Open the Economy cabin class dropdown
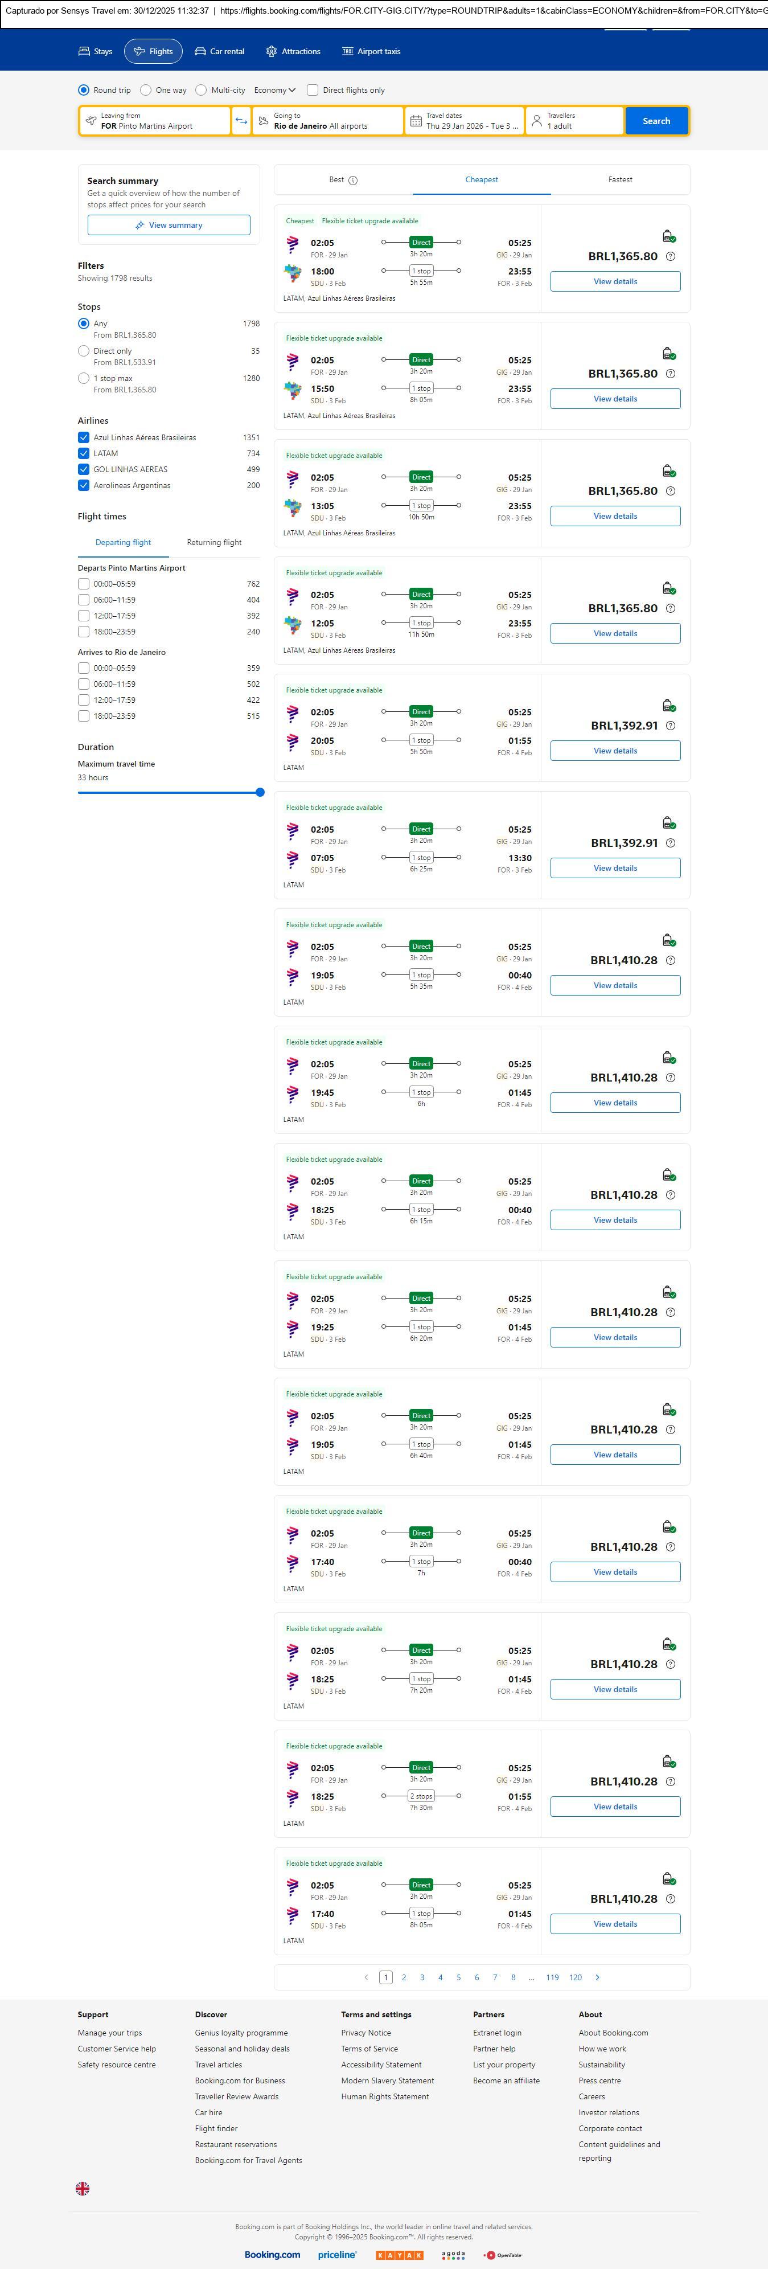The width and height of the screenshot is (768, 2269). [x=275, y=90]
